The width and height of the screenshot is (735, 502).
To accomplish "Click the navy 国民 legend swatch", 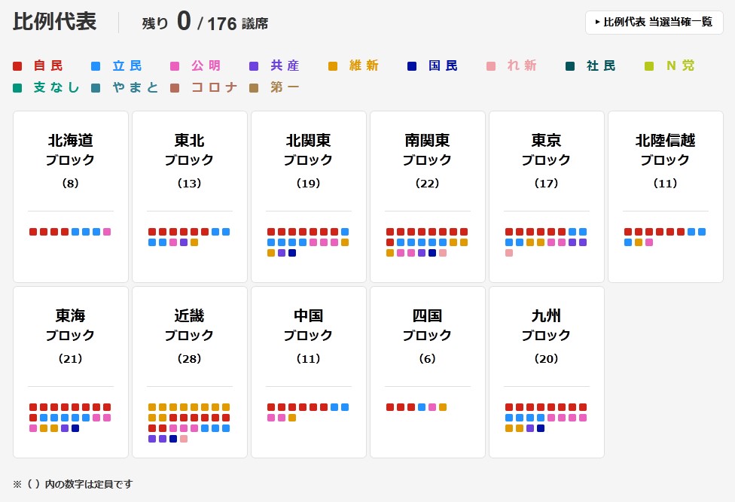I will (411, 66).
